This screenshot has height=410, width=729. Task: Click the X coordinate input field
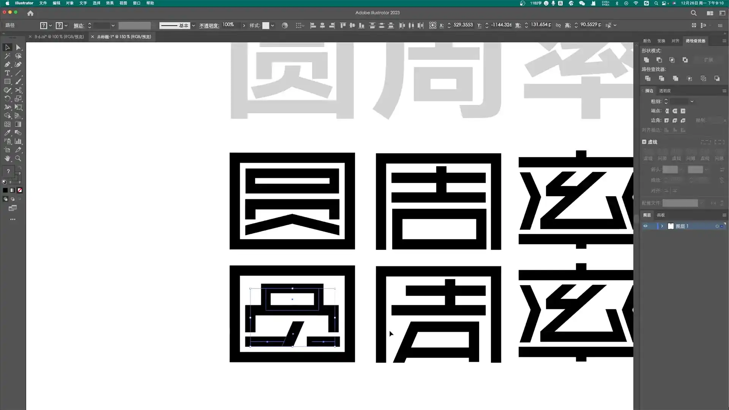click(462, 25)
